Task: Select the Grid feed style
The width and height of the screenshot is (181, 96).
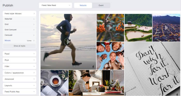Action: [6, 24]
